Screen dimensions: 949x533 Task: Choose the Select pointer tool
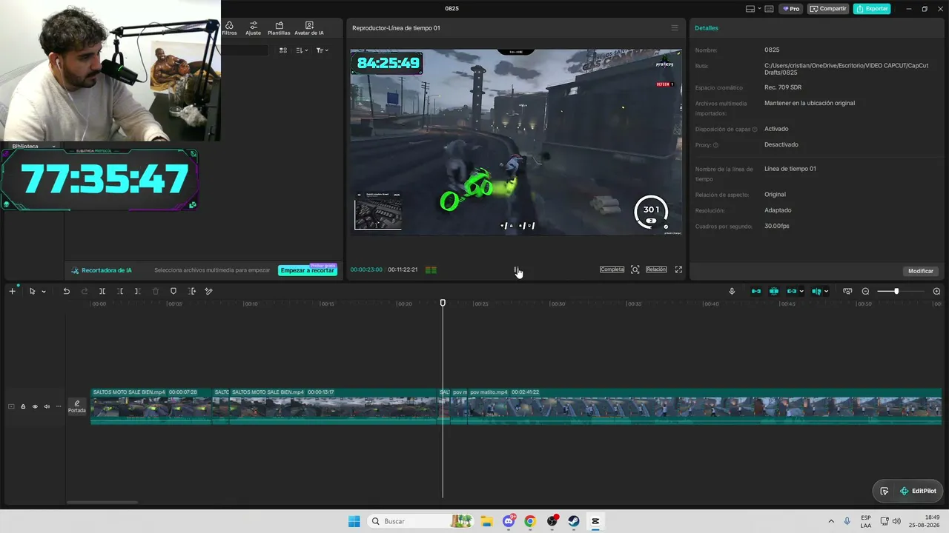32,291
